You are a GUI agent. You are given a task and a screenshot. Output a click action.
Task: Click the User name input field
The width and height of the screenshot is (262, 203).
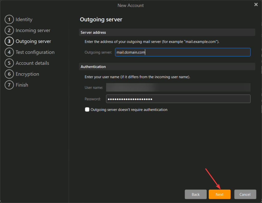178,87
